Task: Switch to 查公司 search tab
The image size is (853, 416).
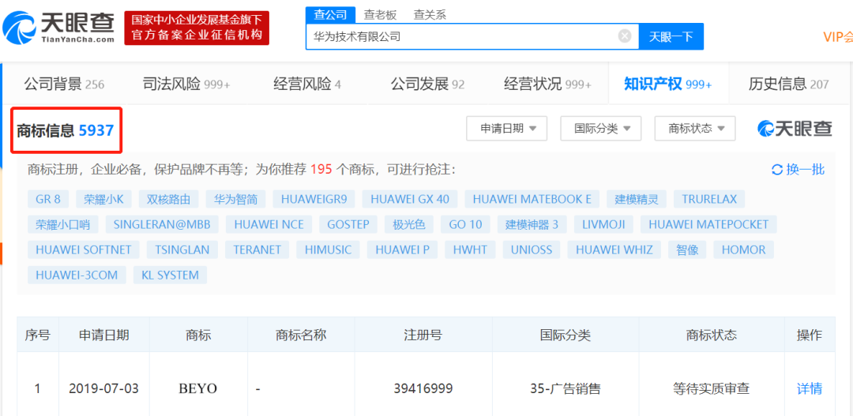Action: [x=330, y=15]
